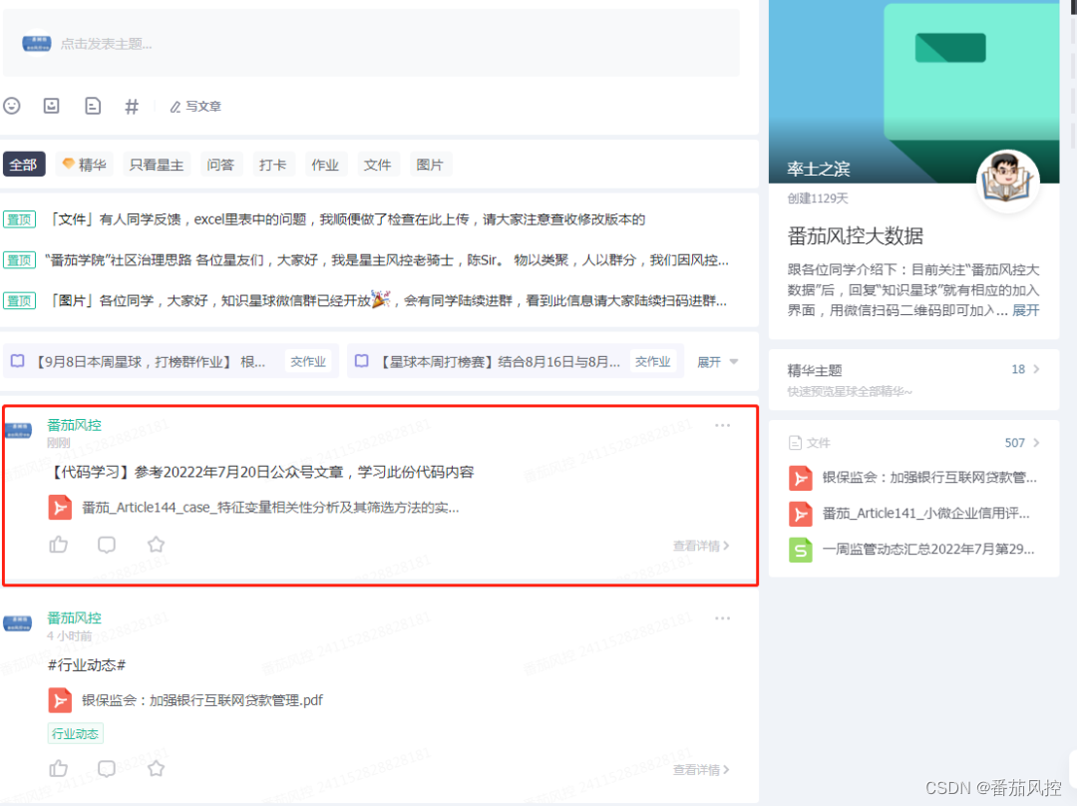Open the 写文章 article editor
1077x806 pixels.
195,107
